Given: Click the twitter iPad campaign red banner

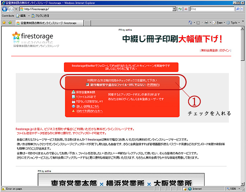Looking at the screenshot, I should pyautogui.click(x=121, y=67).
